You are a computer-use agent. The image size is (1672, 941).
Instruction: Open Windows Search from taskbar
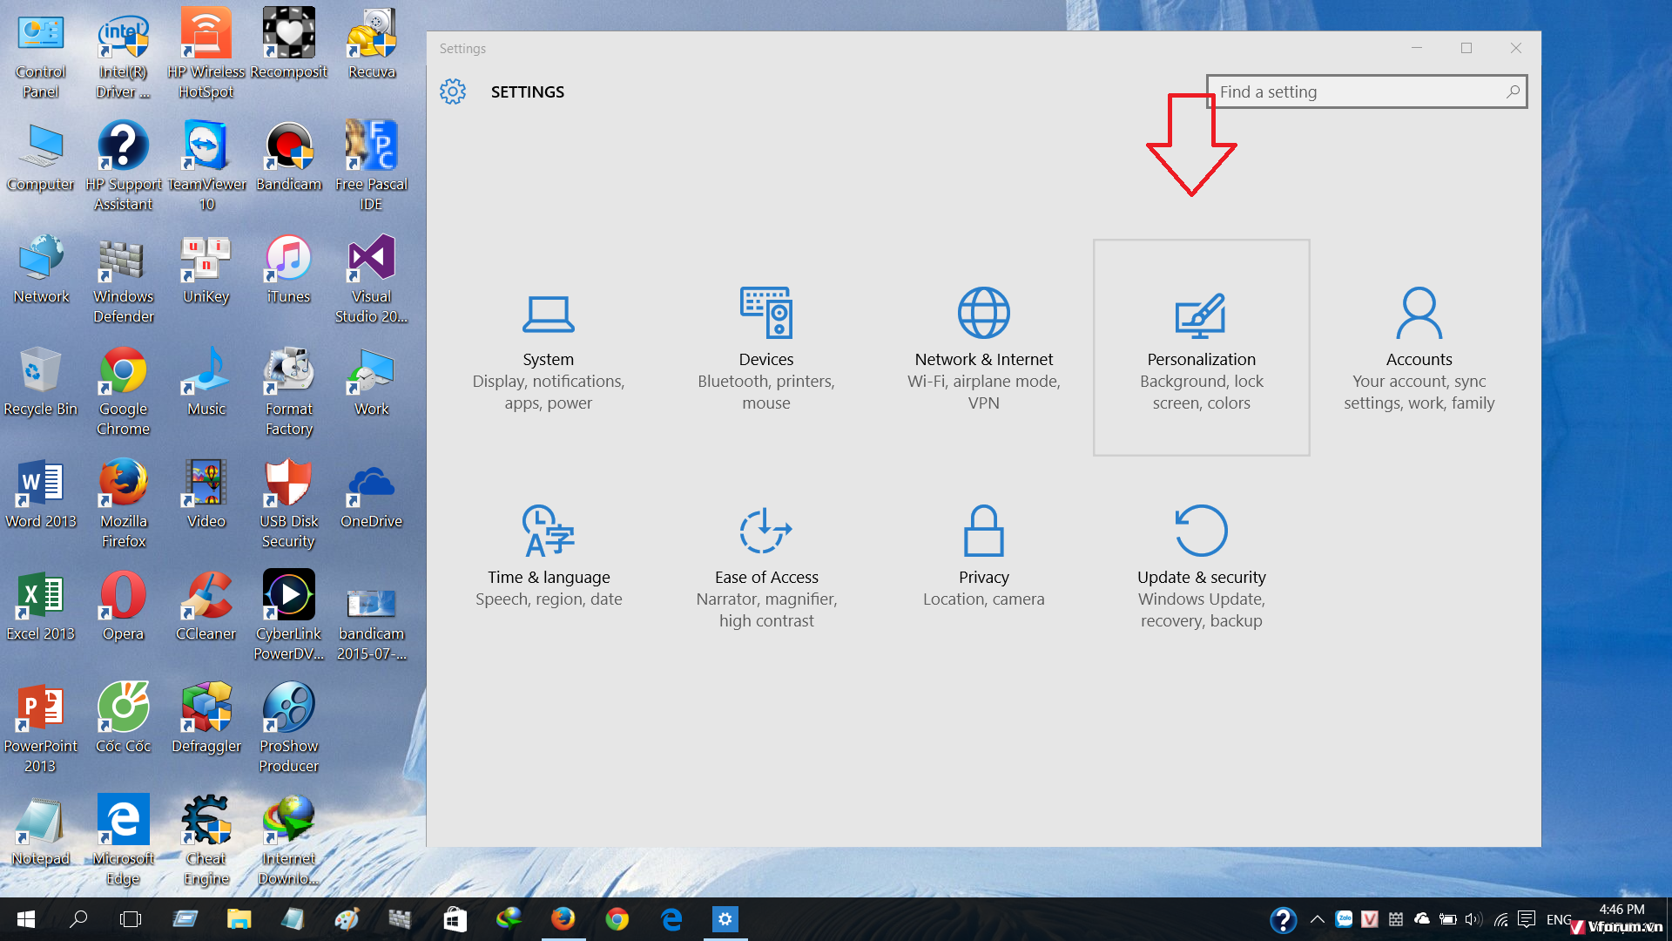78,918
